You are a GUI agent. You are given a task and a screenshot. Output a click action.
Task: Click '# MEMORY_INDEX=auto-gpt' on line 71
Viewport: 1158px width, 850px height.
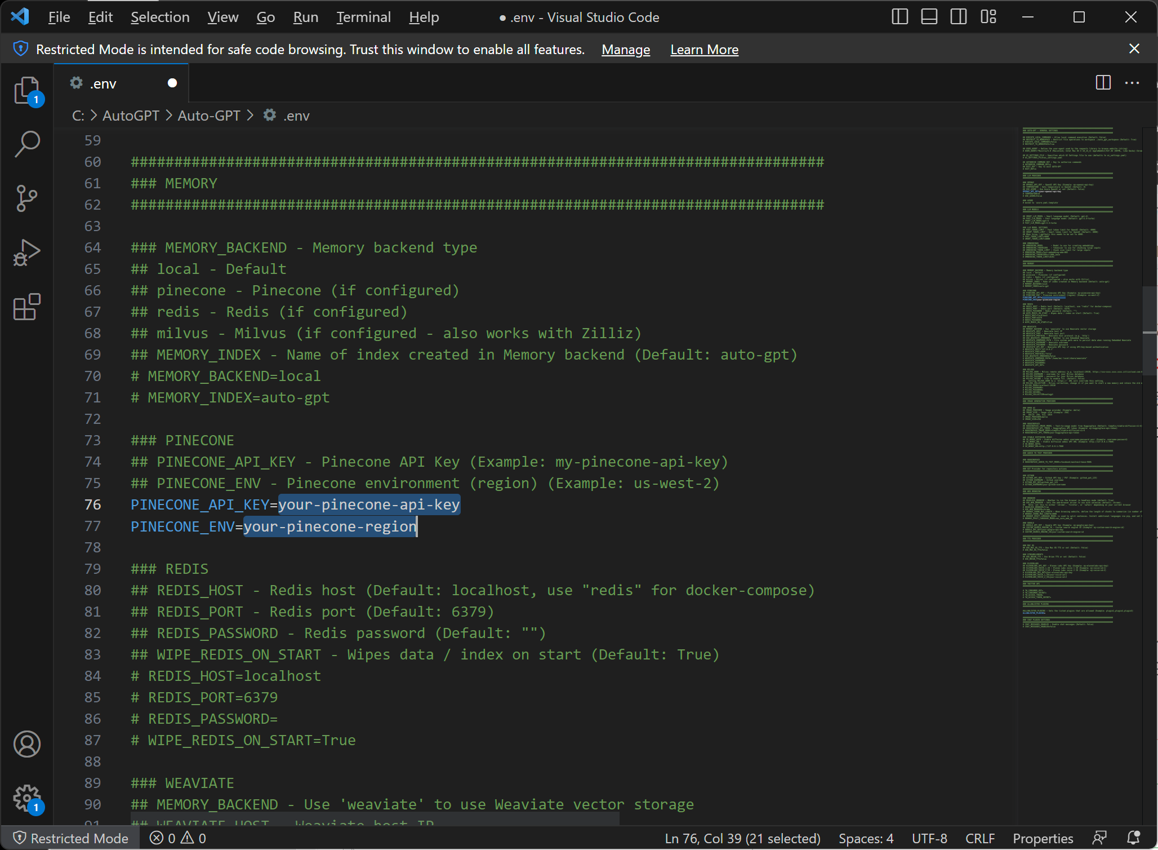[230, 397]
